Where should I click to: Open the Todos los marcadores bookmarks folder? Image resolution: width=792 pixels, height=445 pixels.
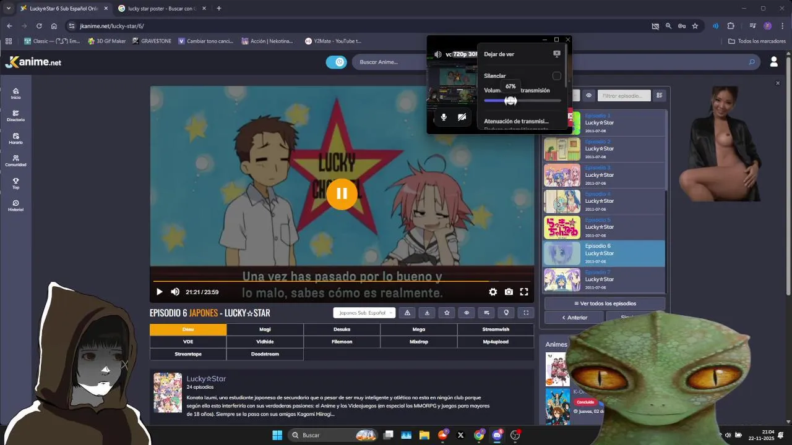[757, 41]
